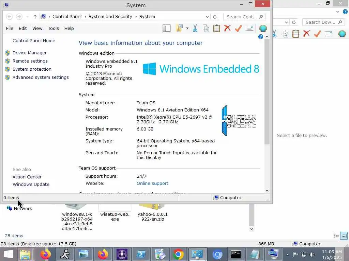This screenshot has width=349, height=261.
Task: Switch to large icons view in background Explorer
Action: (344, 236)
